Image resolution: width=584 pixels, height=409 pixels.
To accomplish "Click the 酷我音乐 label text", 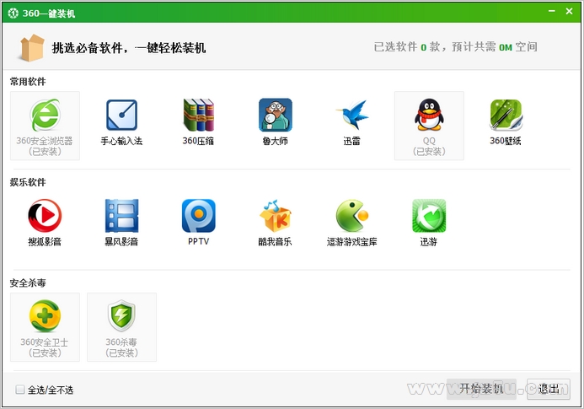I will (x=276, y=241).
